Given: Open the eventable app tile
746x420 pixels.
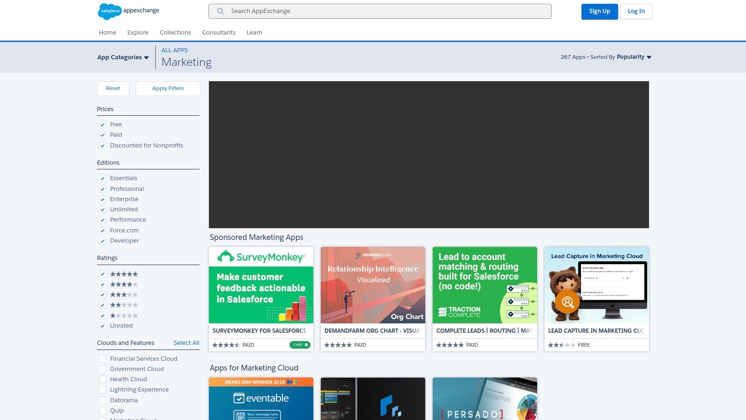Looking at the screenshot, I should click(261, 399).
